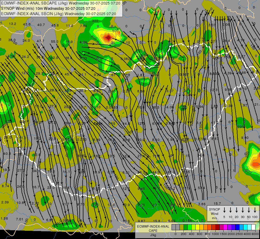Click the wind arrow for 30 m/s

[x=242, y=210]
